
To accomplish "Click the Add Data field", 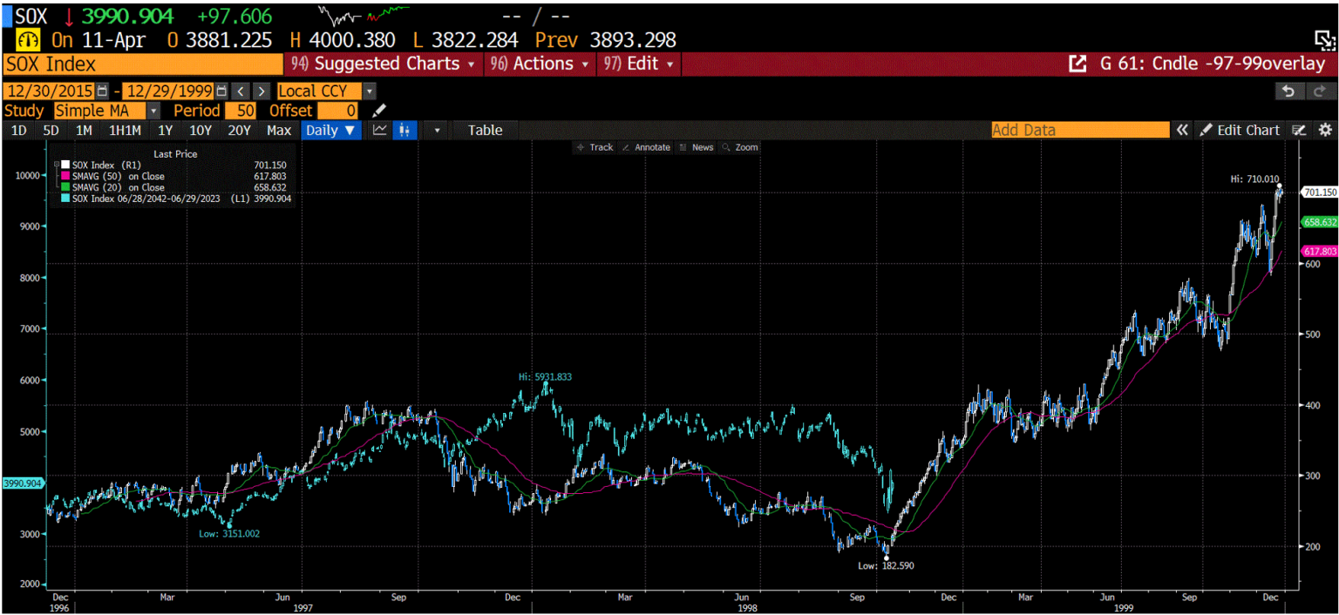I will point(1079,130).
